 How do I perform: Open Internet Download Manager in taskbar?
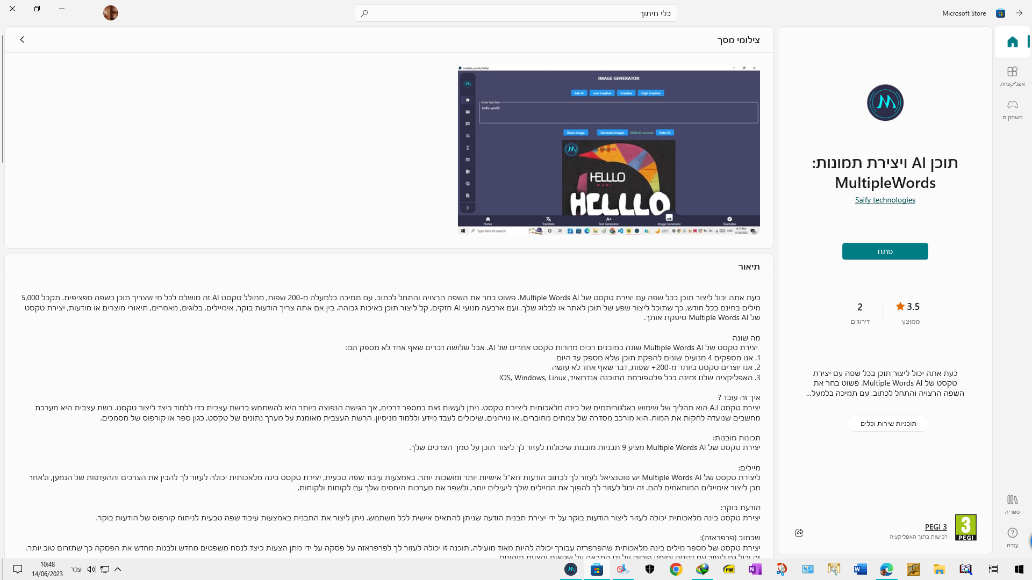coord(702,569)
